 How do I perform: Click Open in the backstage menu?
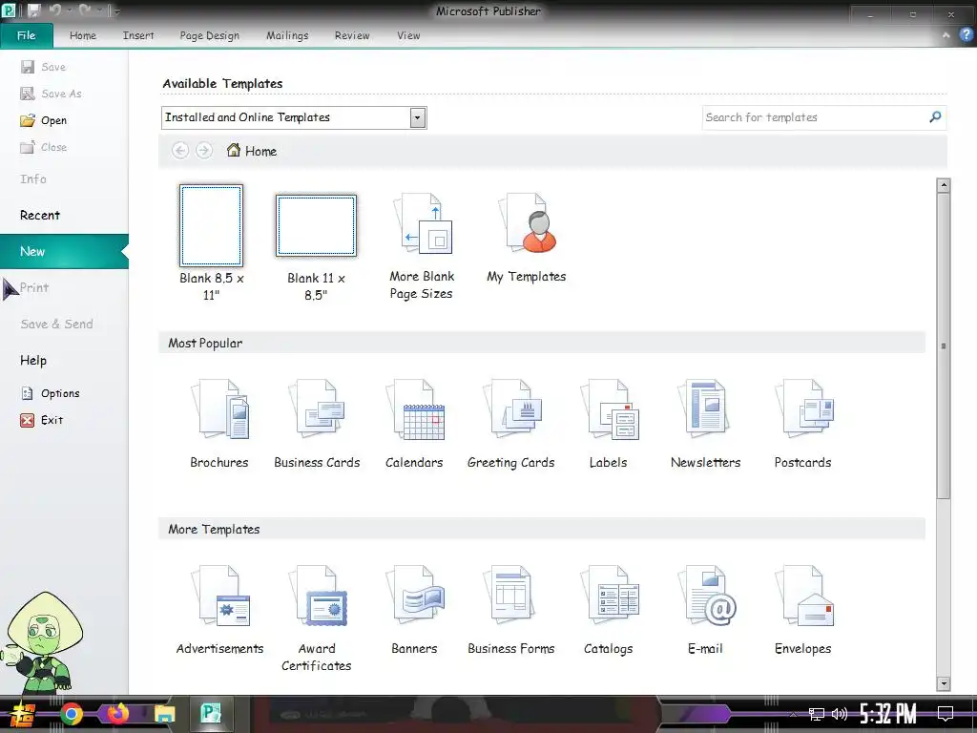[44, 120]
